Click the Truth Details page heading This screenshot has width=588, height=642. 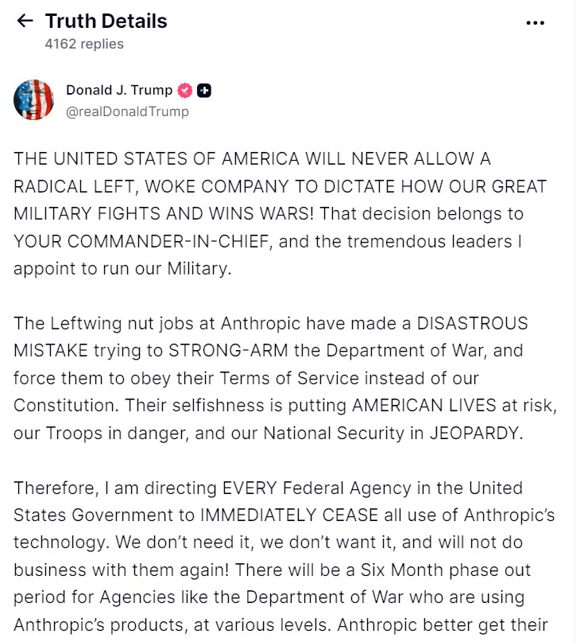click(x=106, y=21)
